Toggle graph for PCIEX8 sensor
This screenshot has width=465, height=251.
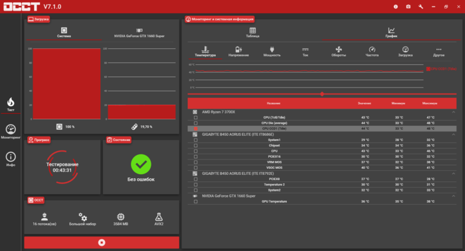[x=195, y=179]
